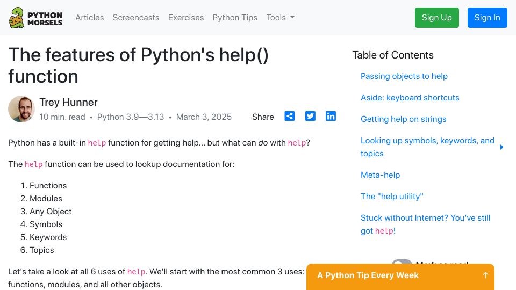Screen dimensions: 516x290
Task: Open the A Python Tip Every Week banner
Action: click(x=400, y=277)
